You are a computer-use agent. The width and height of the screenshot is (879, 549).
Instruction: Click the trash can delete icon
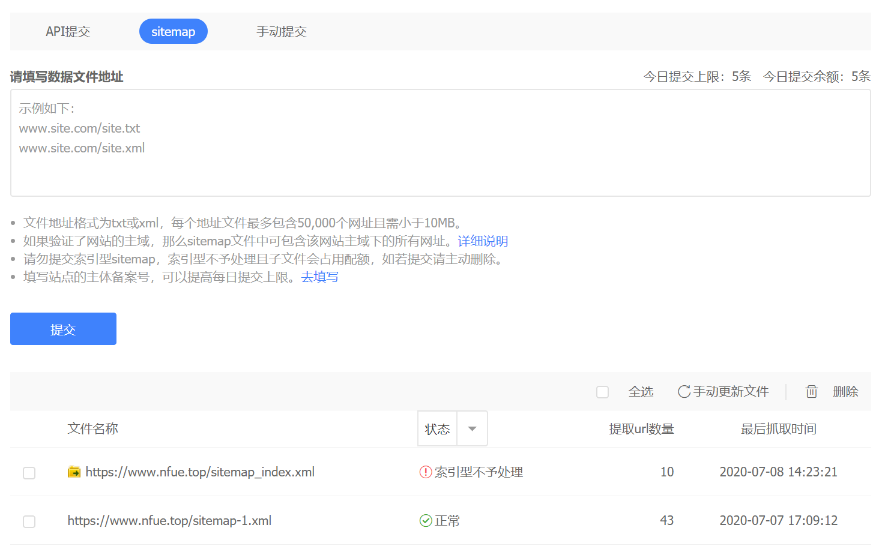coord(811,392)
